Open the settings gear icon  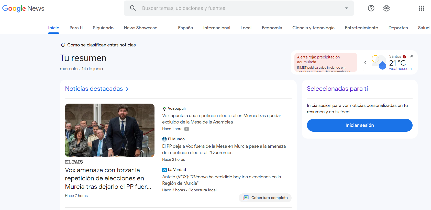pyautogui.click(x=386, y=8)
